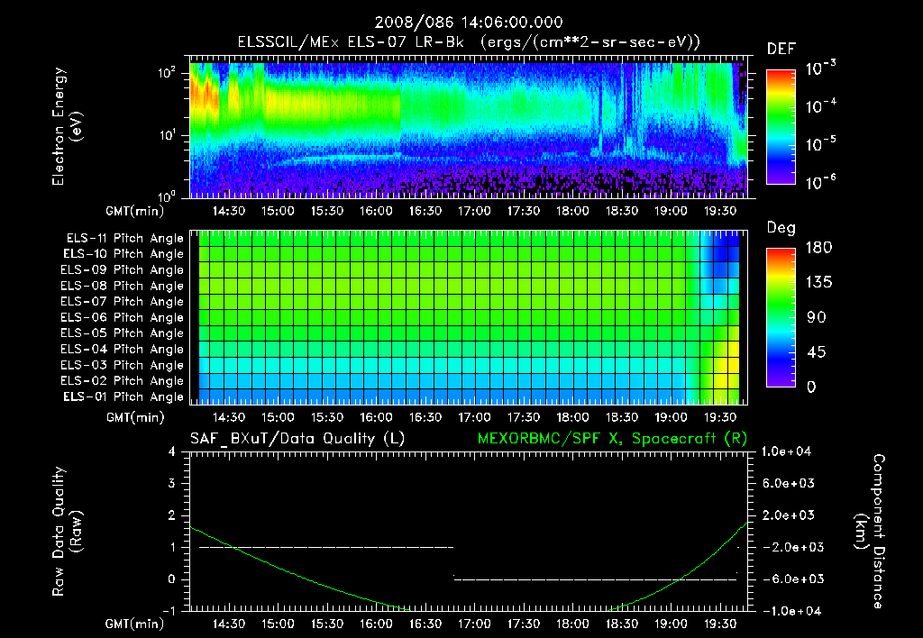Screen dimensions: 923x638
Task: Select the ELS-02 Pitch Angle row label
Action: (123, 381)
